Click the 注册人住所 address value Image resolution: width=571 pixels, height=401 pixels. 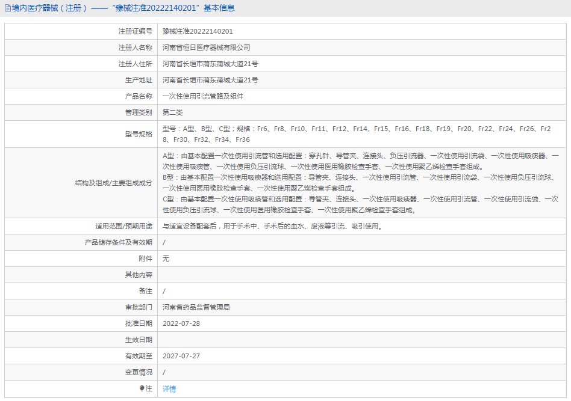[210, 64]
